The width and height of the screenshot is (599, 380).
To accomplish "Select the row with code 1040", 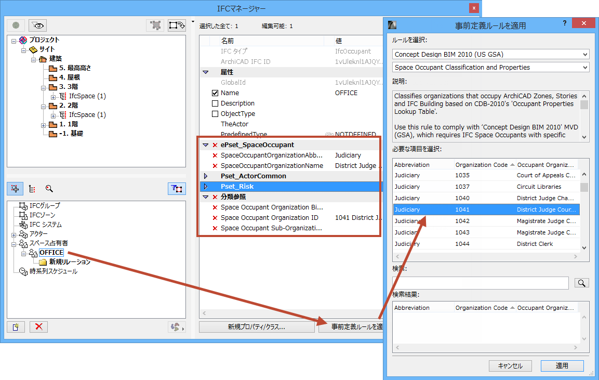I will coord(486,198).
